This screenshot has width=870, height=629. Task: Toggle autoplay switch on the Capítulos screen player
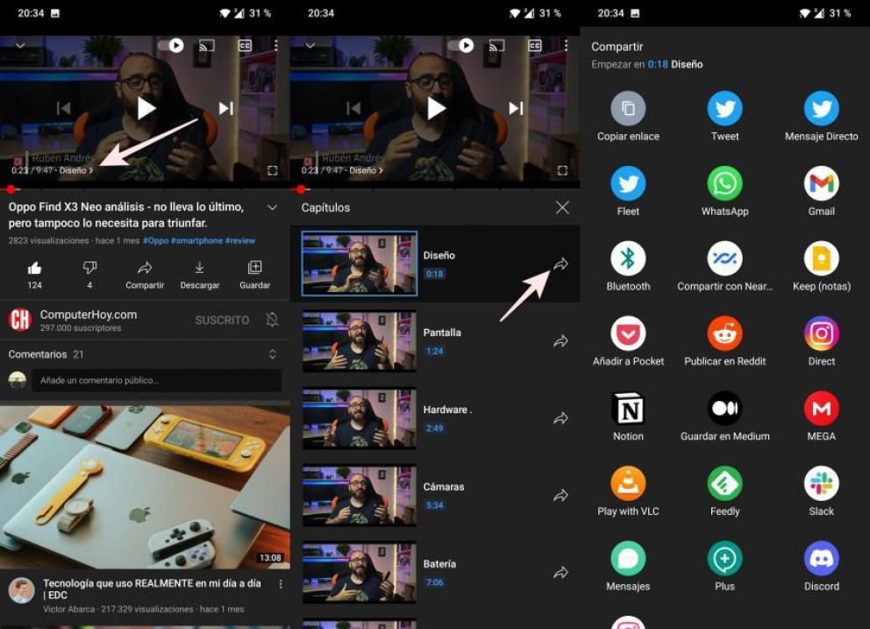461,45
